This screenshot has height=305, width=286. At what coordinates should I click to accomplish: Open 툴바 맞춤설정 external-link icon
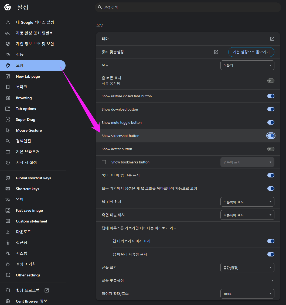tap(216, 52)
